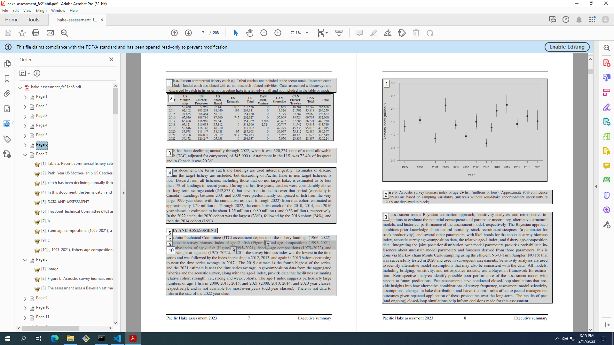
Task: Open the E-Sign menu
Action: pos(41,11)
